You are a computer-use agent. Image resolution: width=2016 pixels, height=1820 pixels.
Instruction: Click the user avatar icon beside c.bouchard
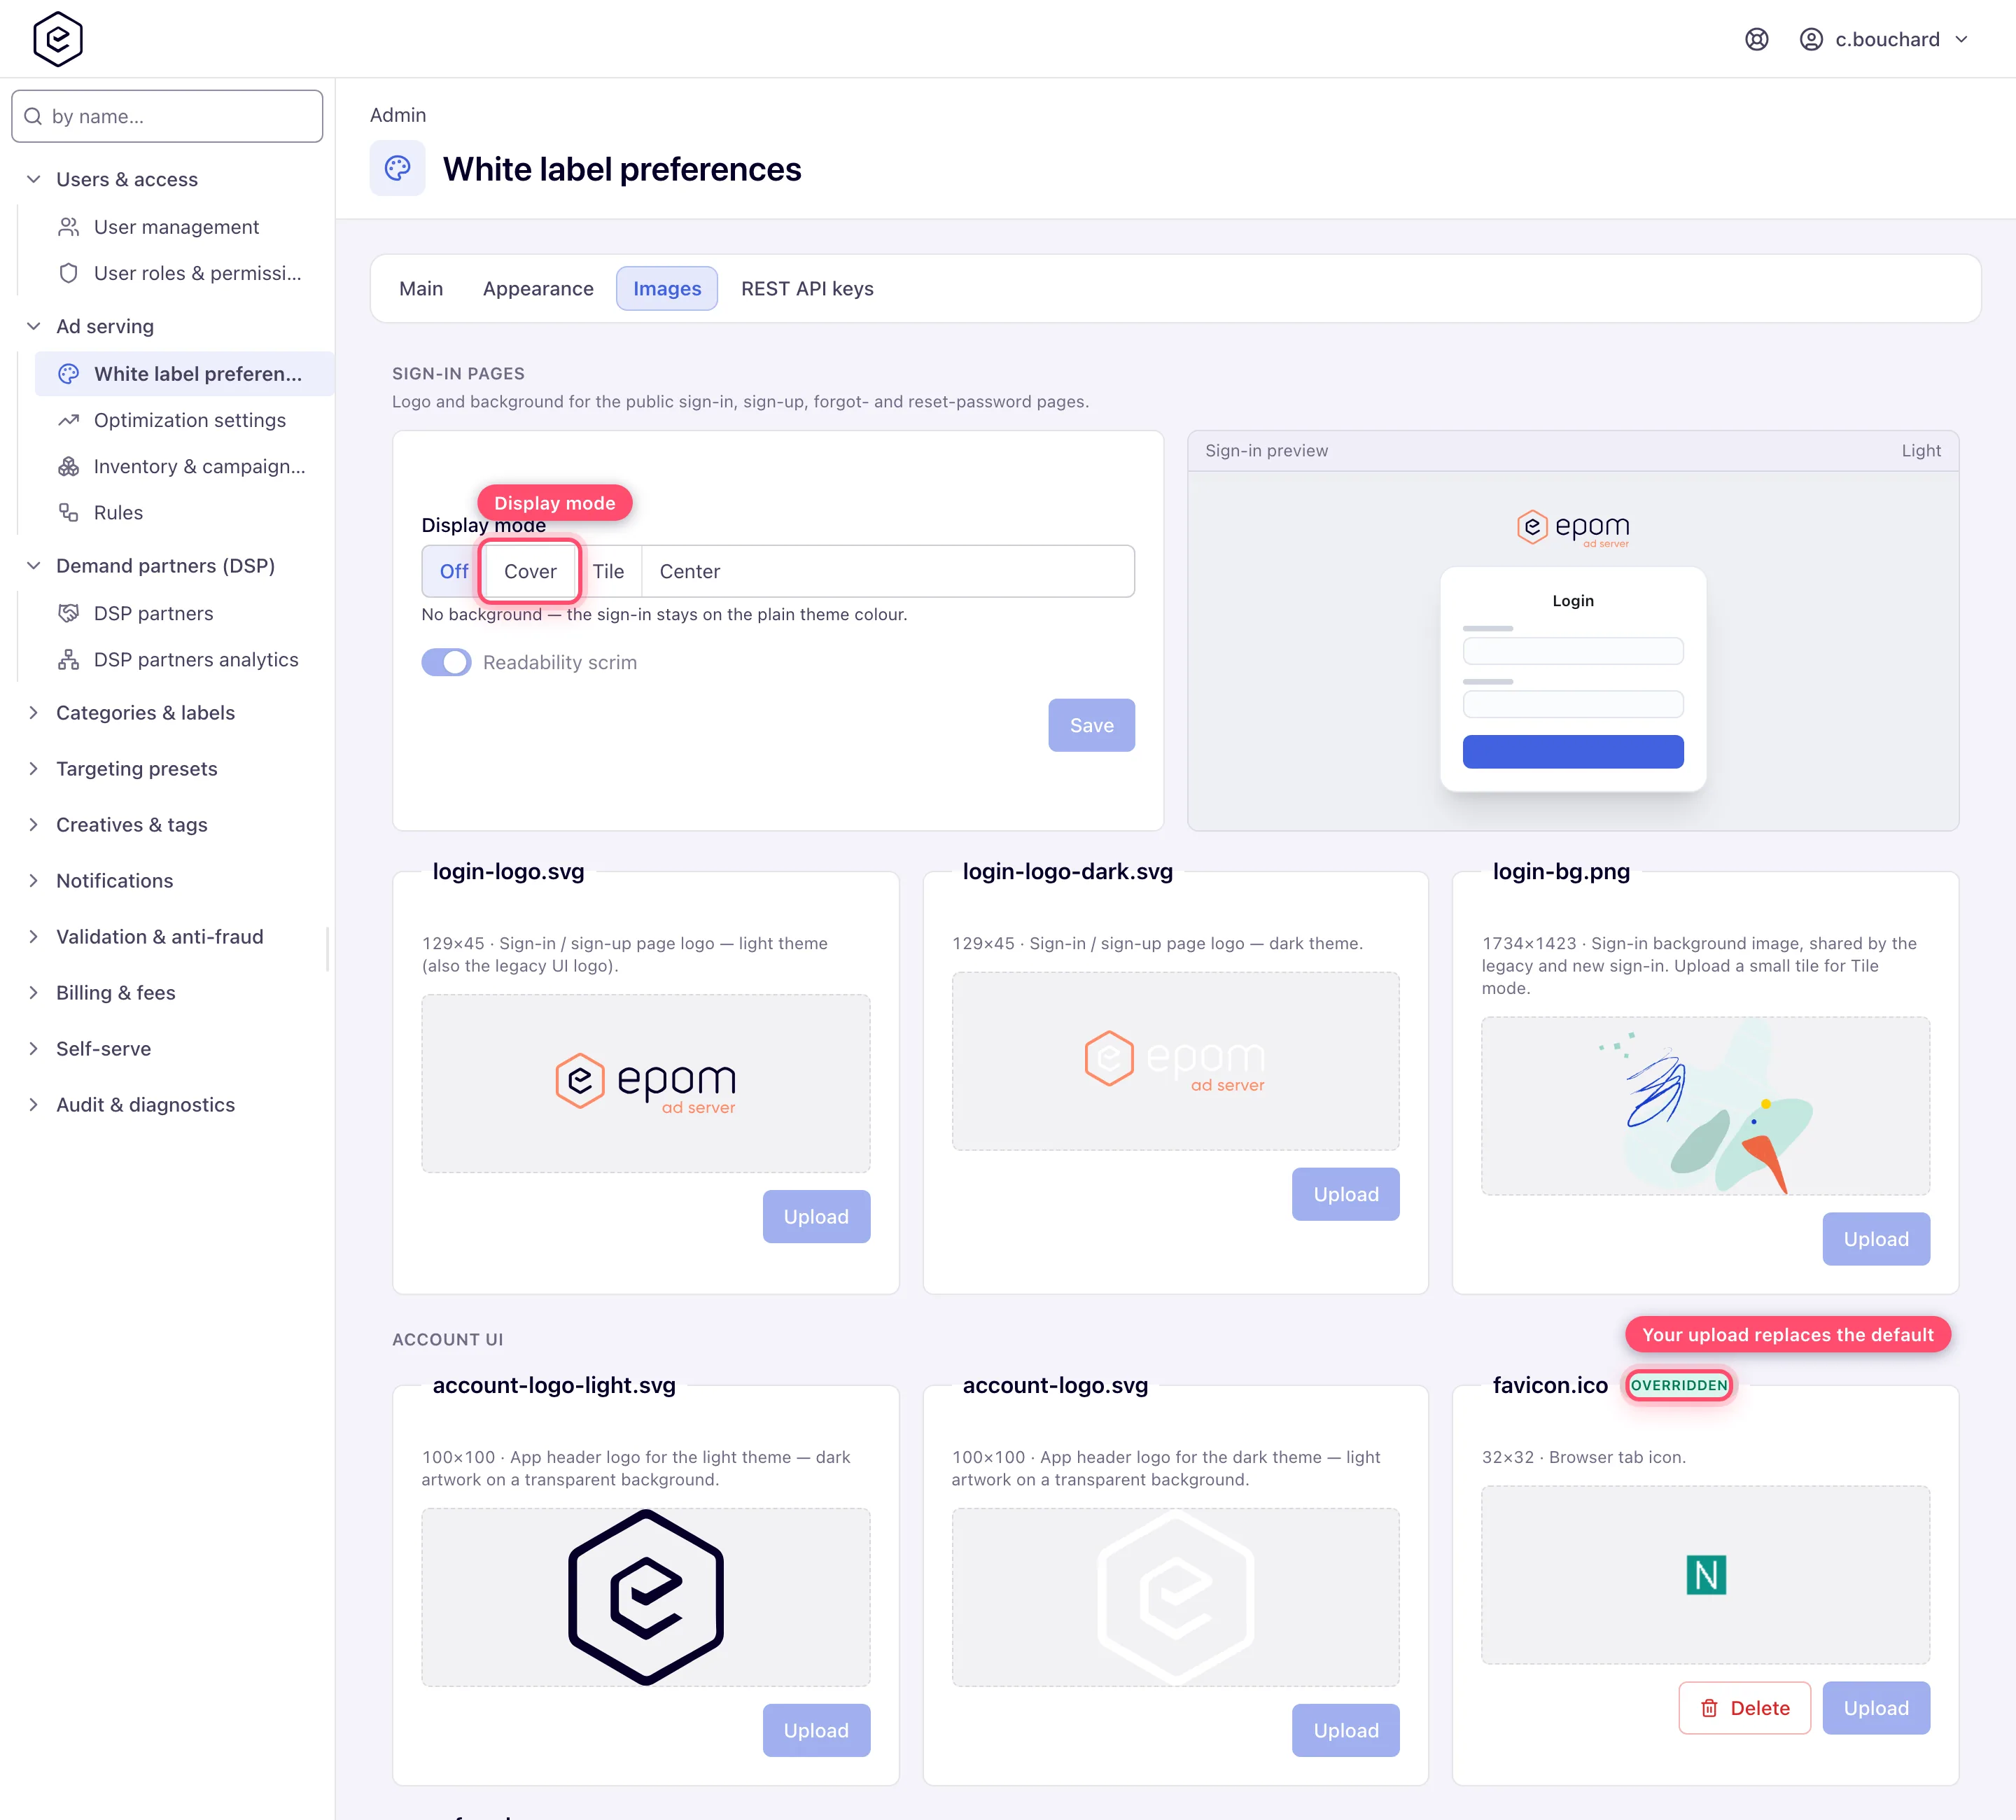(x=1811, y=39)
